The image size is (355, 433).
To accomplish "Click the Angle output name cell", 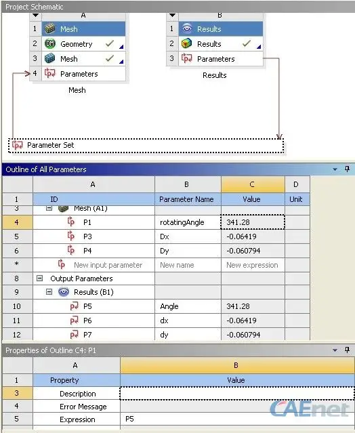I will pos(188,306).
